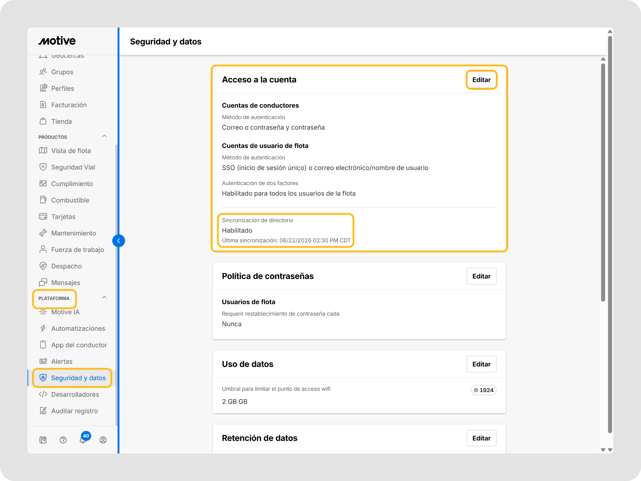
Task: Click the Despacho icon
Action: click(43, 266)
